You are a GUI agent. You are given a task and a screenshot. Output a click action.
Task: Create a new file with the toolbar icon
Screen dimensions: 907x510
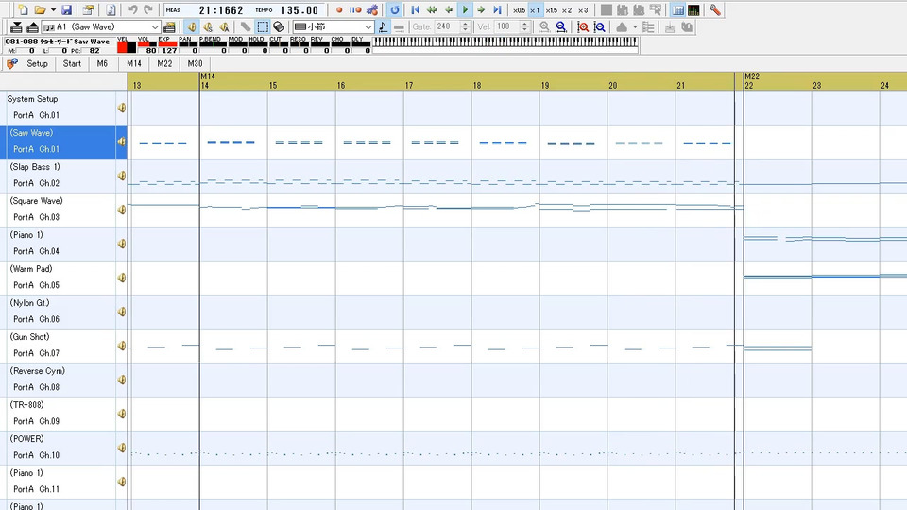point(23,9)
